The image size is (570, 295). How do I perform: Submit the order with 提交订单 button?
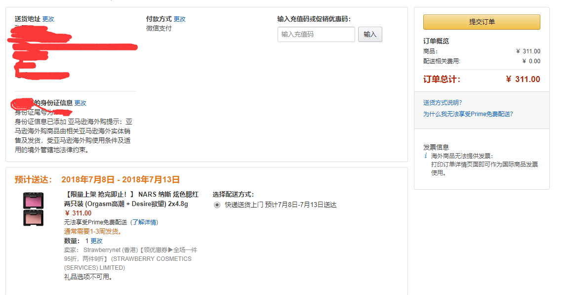tap(482, 22)
